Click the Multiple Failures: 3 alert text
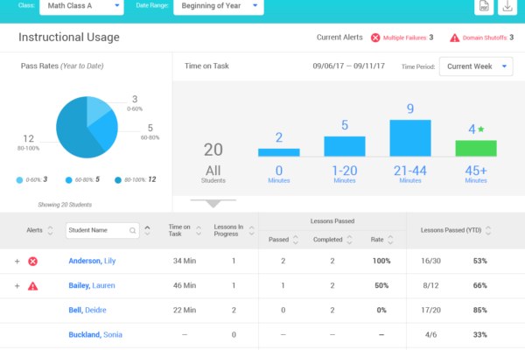The width and height of the screenshot is (525, 350). tap(408, 38)
